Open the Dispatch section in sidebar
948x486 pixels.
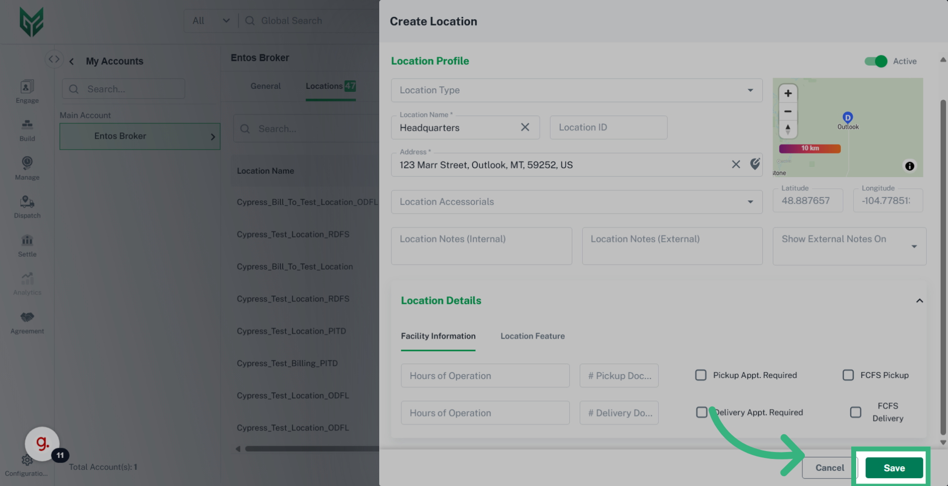pos(27,207)
